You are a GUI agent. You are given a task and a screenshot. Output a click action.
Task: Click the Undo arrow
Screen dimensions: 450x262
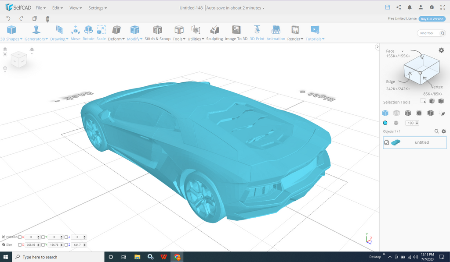coord(8,18)
